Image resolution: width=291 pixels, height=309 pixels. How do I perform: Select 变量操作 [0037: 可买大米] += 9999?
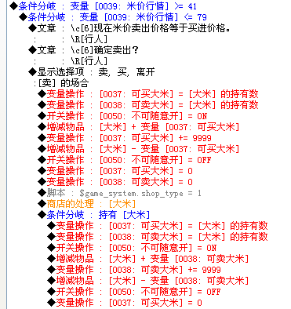[125, 138]
